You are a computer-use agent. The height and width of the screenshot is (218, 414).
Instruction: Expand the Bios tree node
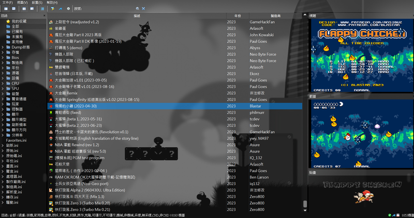point(3,58)
